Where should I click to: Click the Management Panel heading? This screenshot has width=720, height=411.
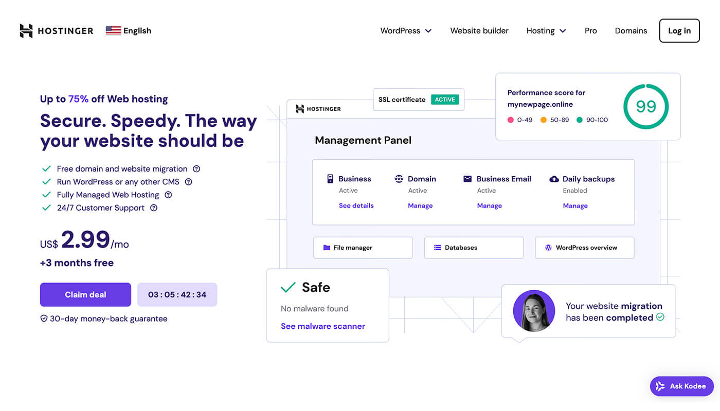(363, 140)
